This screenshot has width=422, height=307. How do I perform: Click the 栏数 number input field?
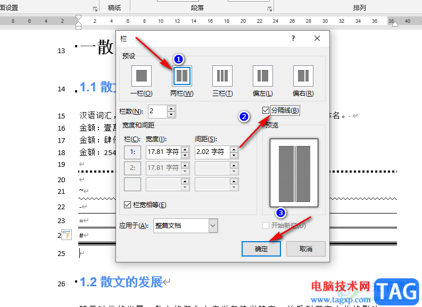coord(158,111)
